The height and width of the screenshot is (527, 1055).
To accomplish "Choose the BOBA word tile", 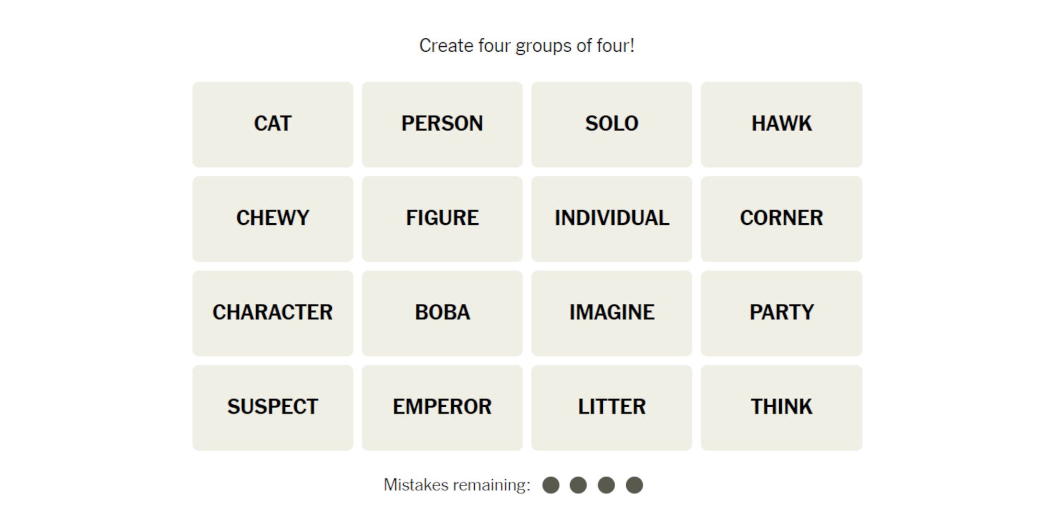I will coord(442,313).
